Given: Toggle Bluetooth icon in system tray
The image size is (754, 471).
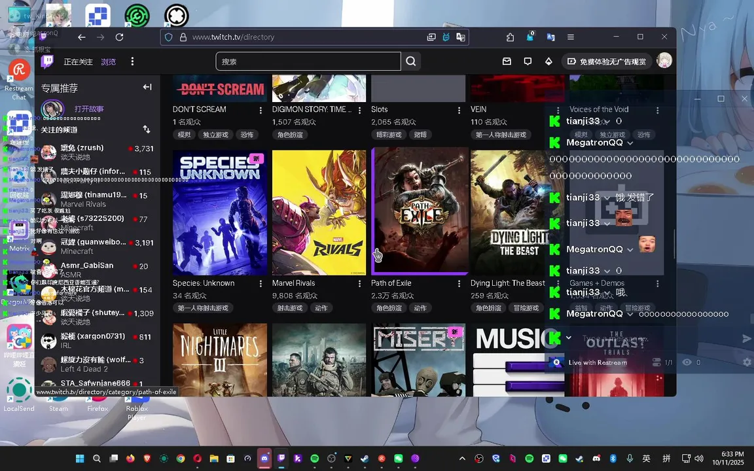Looking at the screenshot, I should (x=613, y=459).
